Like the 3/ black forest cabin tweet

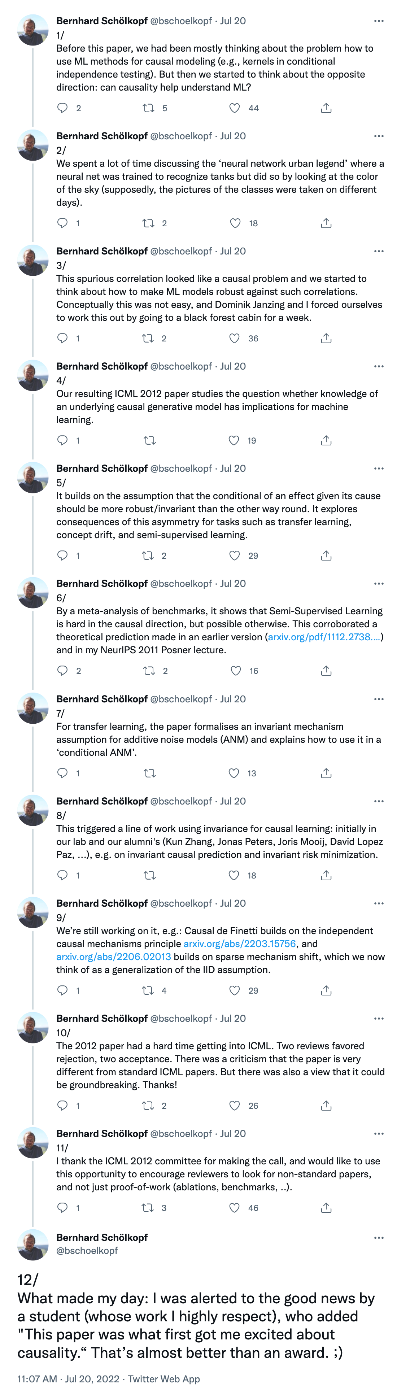tap(235, 339)
